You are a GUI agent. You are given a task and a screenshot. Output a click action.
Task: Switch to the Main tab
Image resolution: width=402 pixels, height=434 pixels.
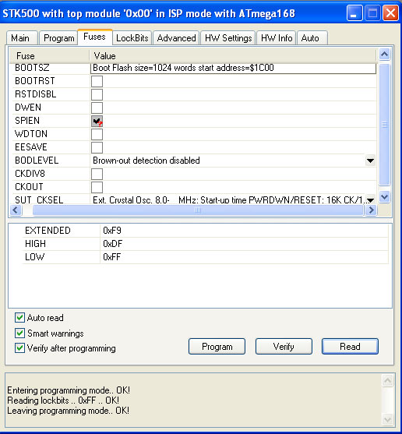(x=22, y=38)
